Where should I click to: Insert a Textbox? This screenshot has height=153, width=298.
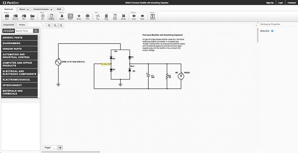pos(153,17)
